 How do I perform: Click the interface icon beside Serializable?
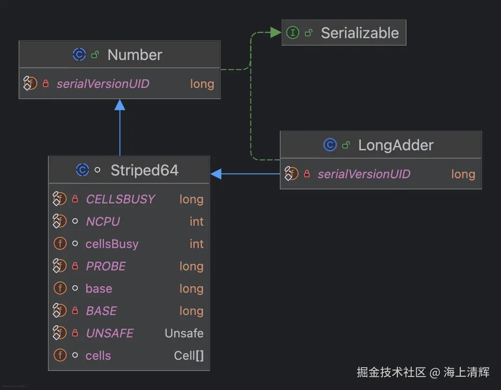(x=292, y=33)
